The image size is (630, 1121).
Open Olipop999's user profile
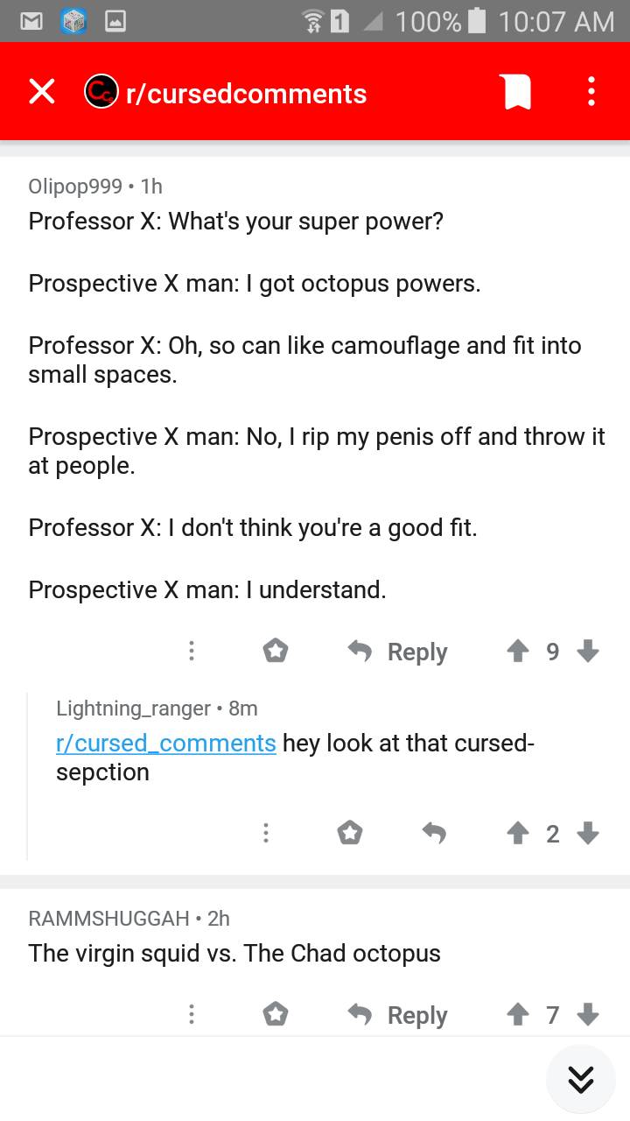76,186
